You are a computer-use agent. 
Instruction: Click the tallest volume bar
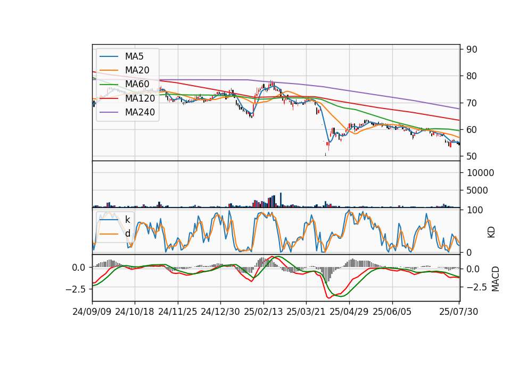pyautogui.click(x=281, y=200)
